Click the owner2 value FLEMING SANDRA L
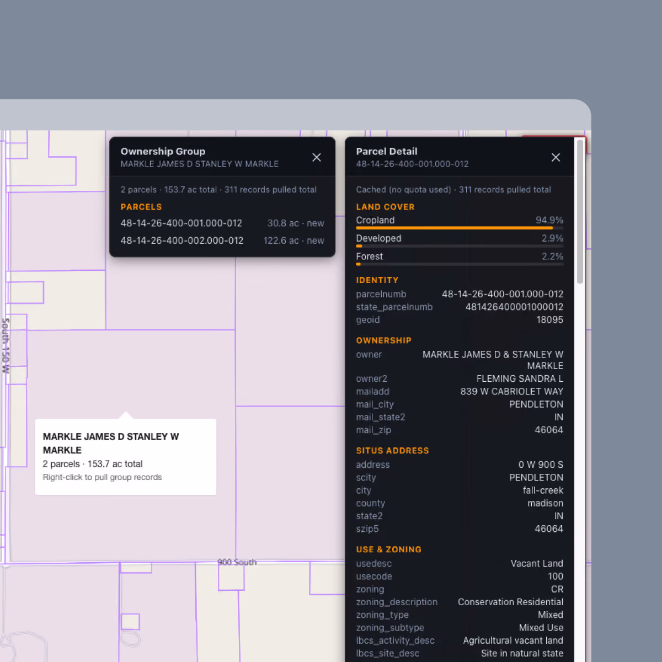The width and height of the screenshot is (662, 662). pyautogui.click(x=520, y=378)
